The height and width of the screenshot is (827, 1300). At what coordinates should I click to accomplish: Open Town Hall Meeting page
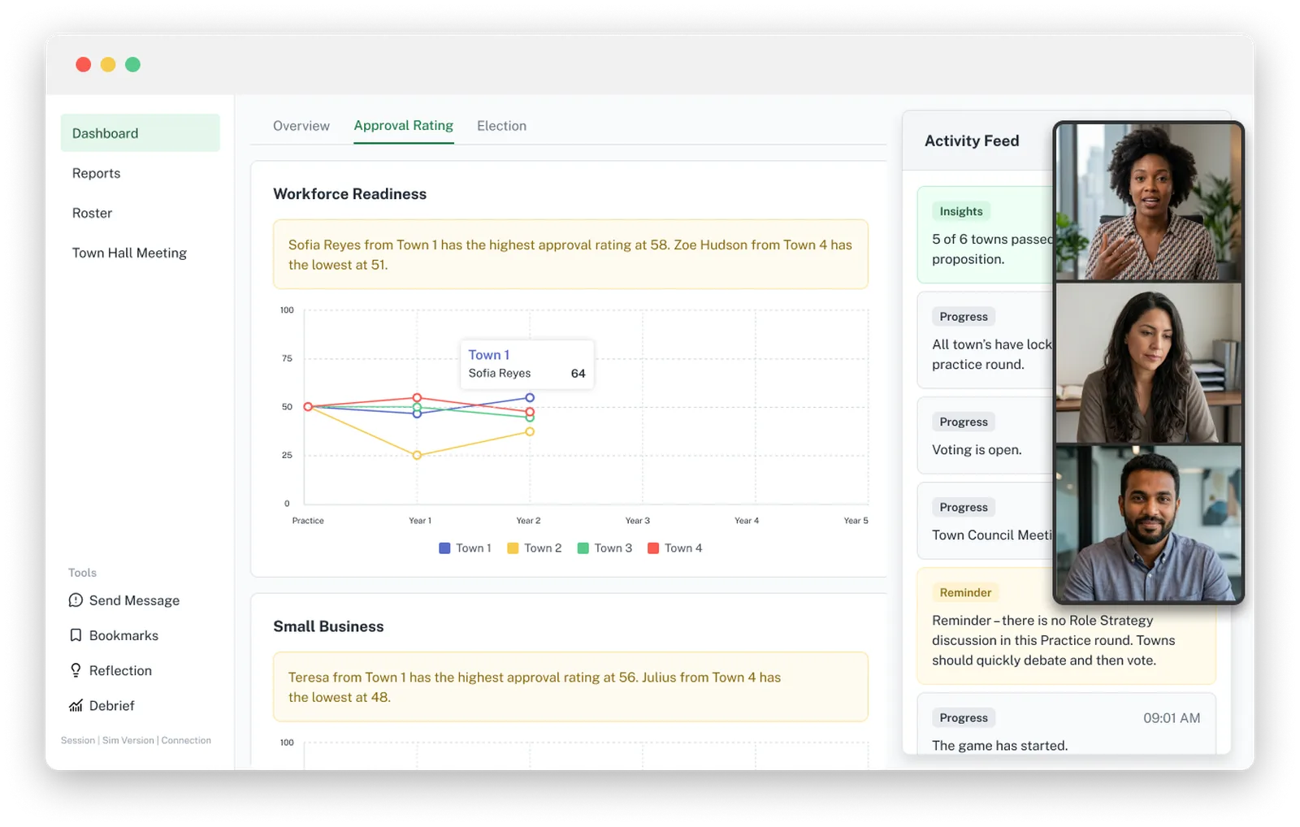click(x=129, y=253)
